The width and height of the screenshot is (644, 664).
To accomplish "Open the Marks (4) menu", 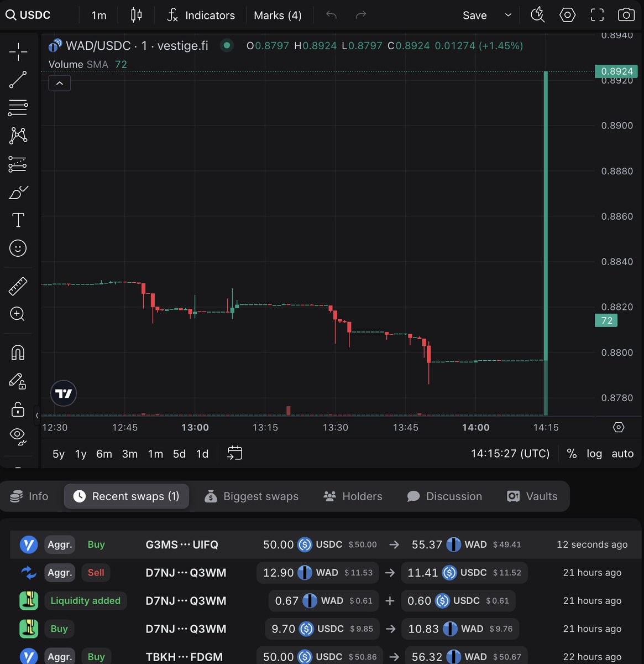I will [278, 15].
